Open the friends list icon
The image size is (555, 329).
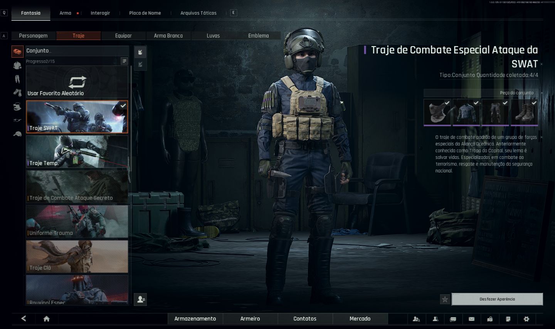click(435, 319)
